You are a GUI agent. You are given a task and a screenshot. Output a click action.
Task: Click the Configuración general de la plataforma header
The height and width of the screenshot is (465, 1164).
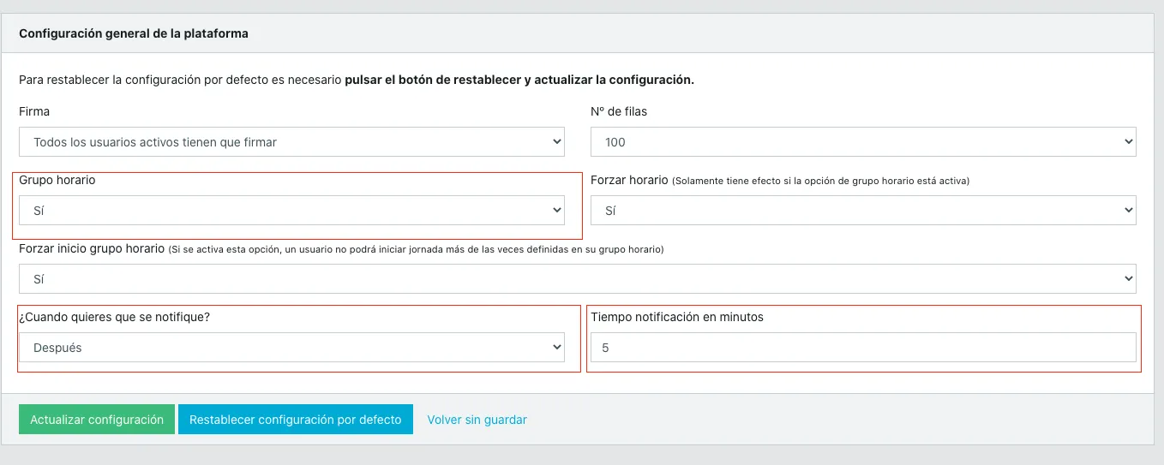134,34
